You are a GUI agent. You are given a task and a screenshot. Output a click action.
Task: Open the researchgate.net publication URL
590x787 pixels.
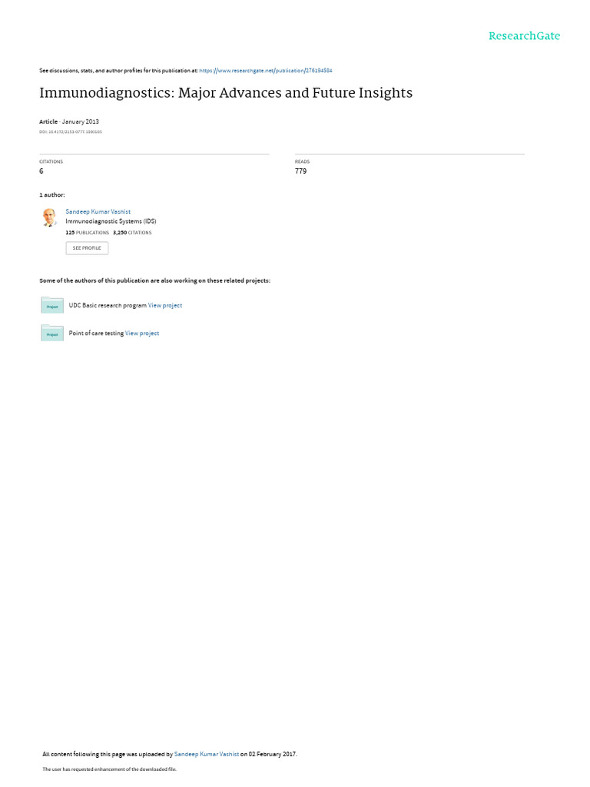pyautogui.click(x=266, y=71)
